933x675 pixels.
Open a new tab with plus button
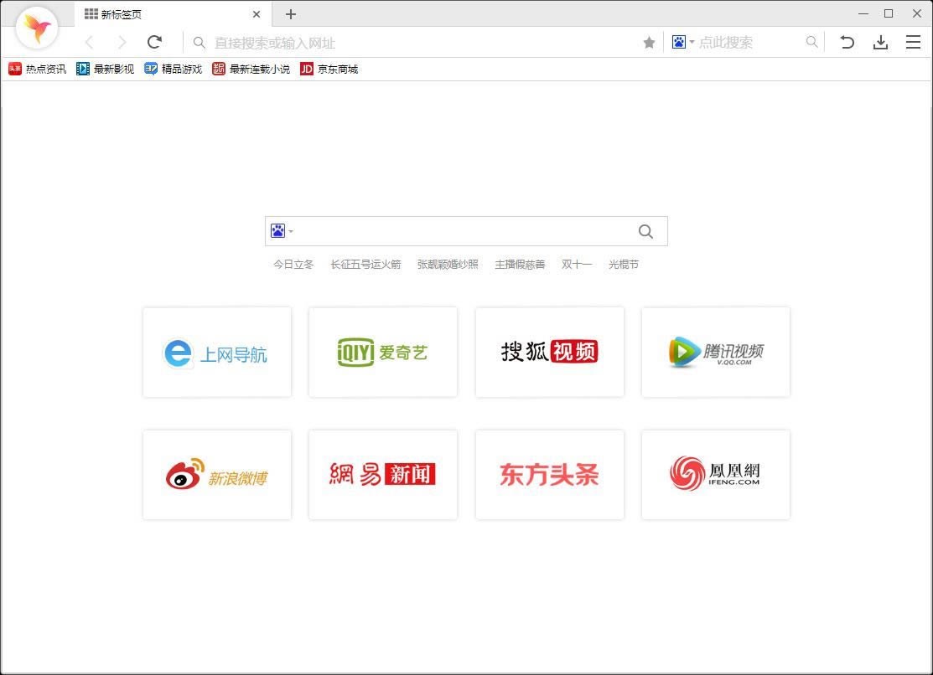(x=291, y=14)
